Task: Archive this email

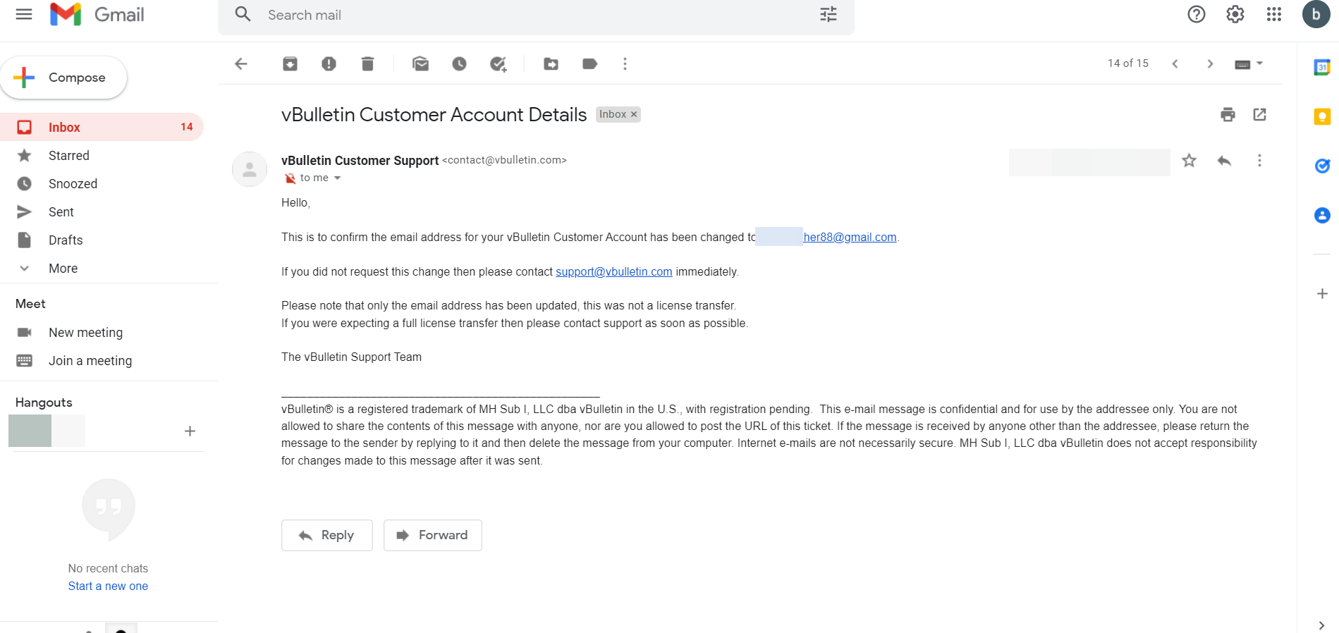Action: click(290, 64)
